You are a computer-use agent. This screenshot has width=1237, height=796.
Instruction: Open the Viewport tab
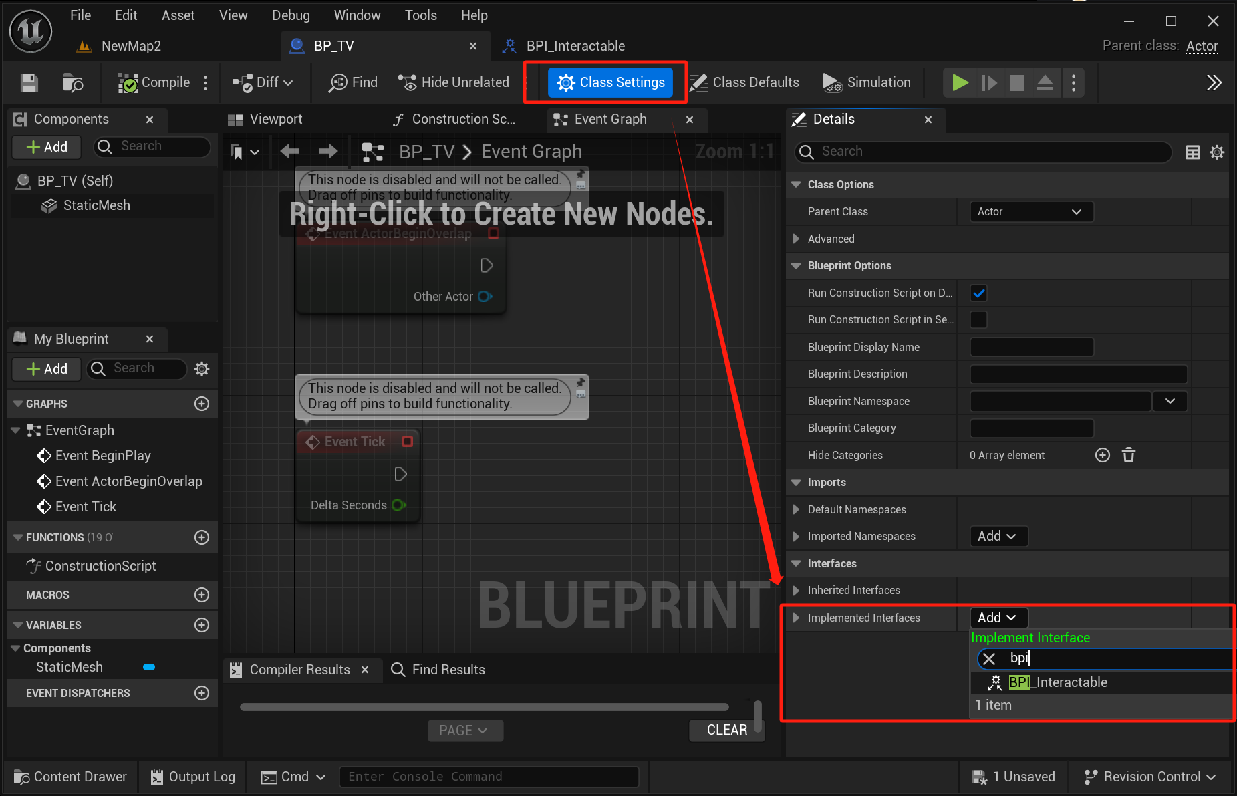[266, 119]
